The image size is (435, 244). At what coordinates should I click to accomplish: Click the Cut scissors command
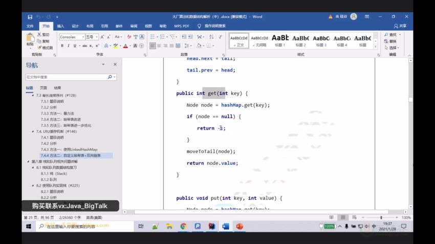coord(43,35)
